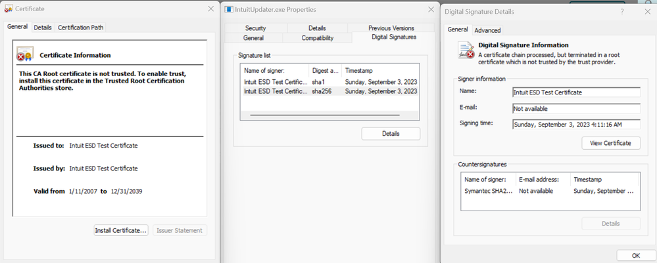Screen dimensions: 657x263
Task: Click OK in Digital Signature Details
Action: pyautogui.click(x=636, y=256)
